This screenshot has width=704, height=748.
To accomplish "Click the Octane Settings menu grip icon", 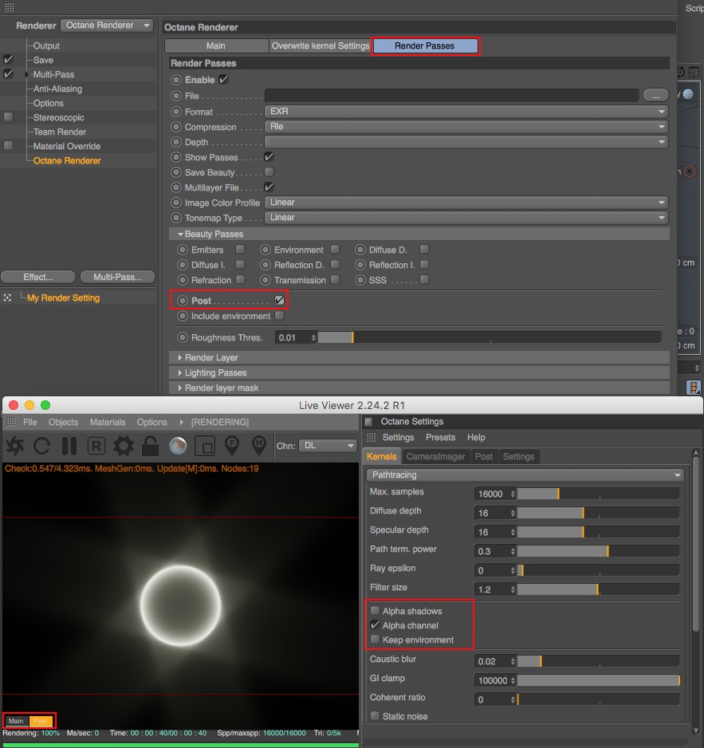I will click(x=371, y=438).
